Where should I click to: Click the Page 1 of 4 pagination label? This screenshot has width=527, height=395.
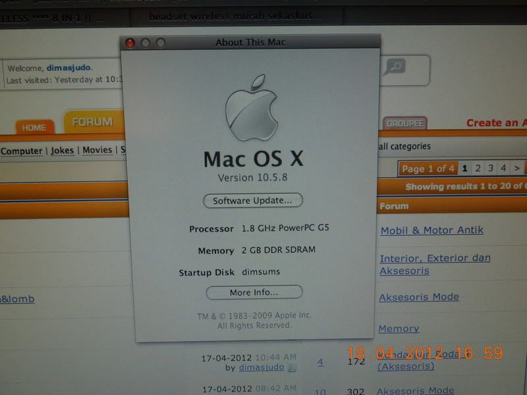(428, 169)
